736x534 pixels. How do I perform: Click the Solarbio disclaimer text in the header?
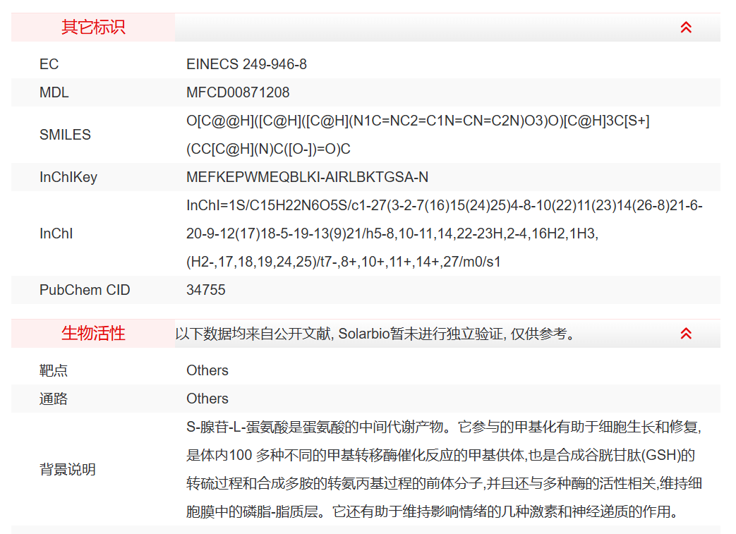pyautogui.click(x=375, y=334)
